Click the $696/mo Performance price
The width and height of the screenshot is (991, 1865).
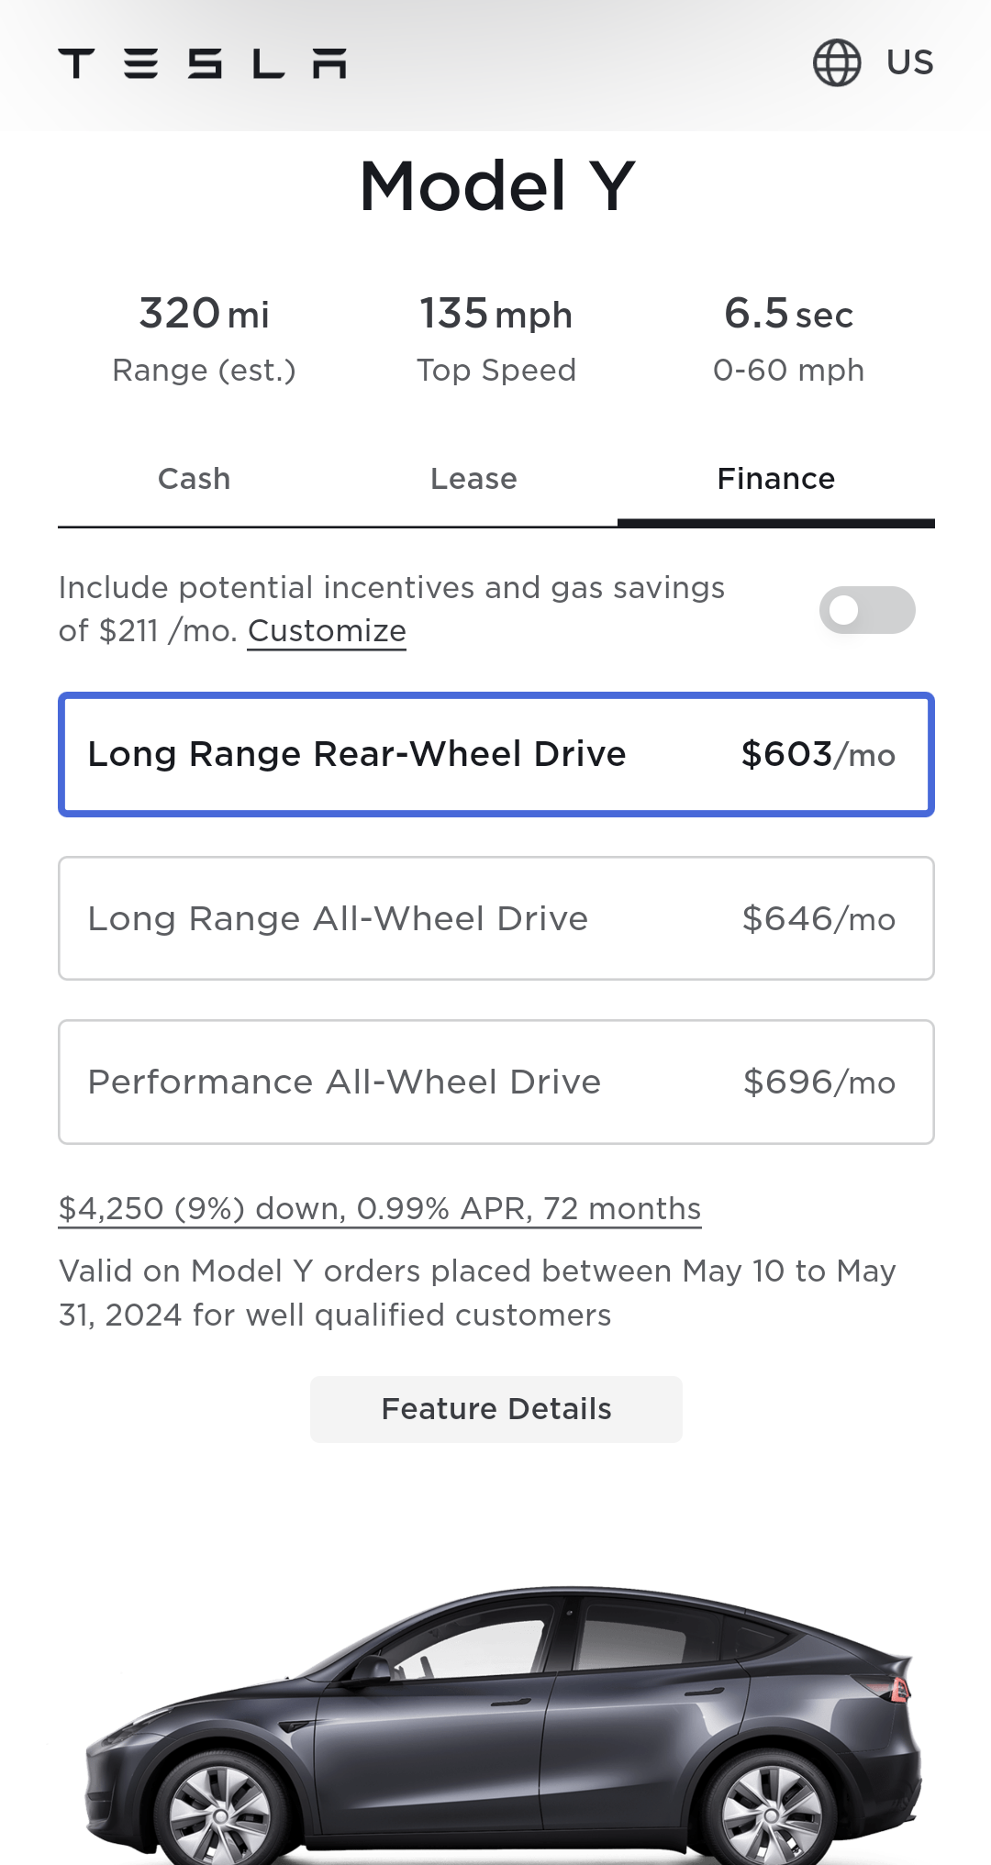[818, 1082]
